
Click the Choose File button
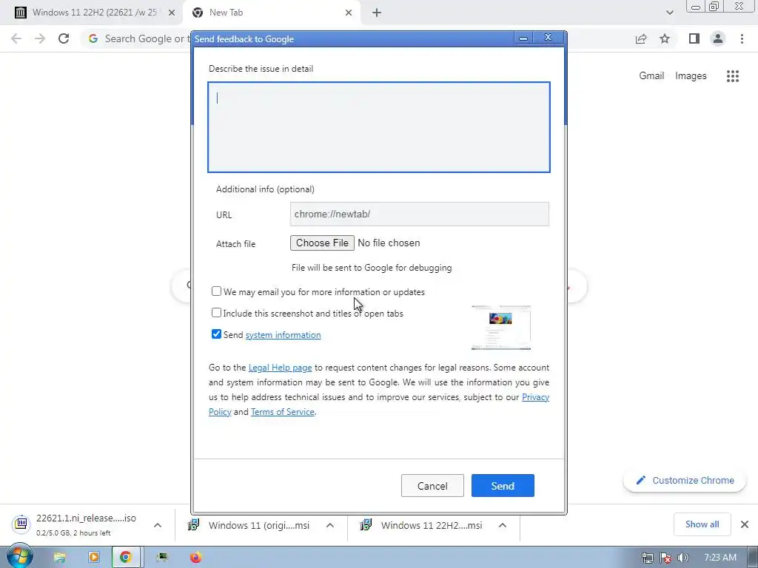(322, 243)
